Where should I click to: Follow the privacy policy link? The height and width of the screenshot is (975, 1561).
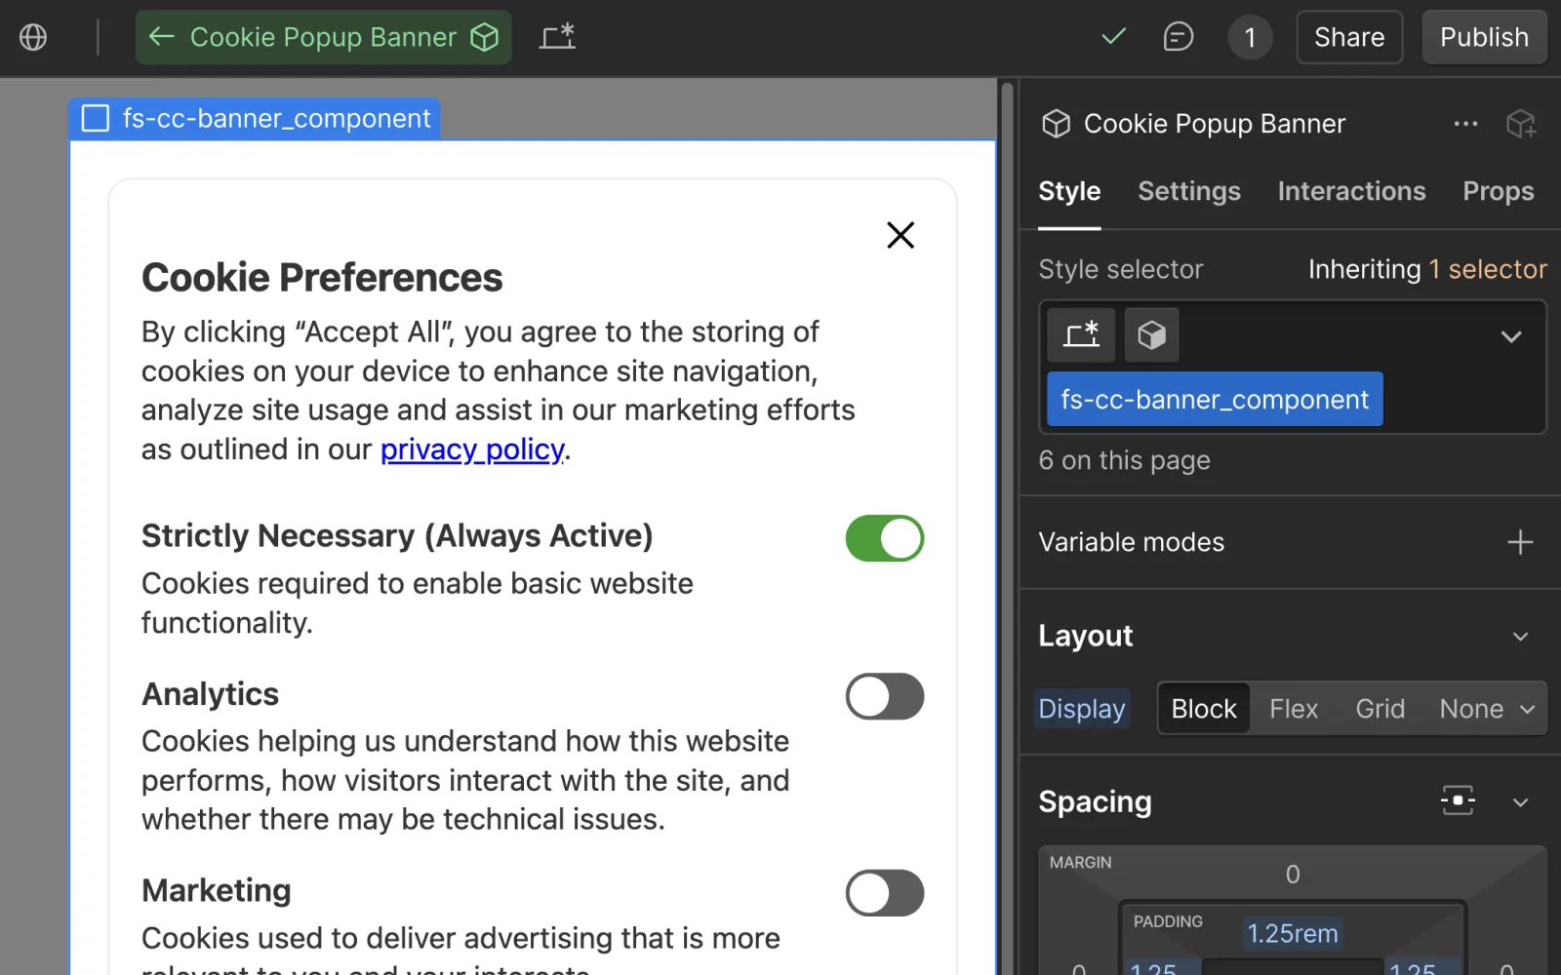click(472, 449)
